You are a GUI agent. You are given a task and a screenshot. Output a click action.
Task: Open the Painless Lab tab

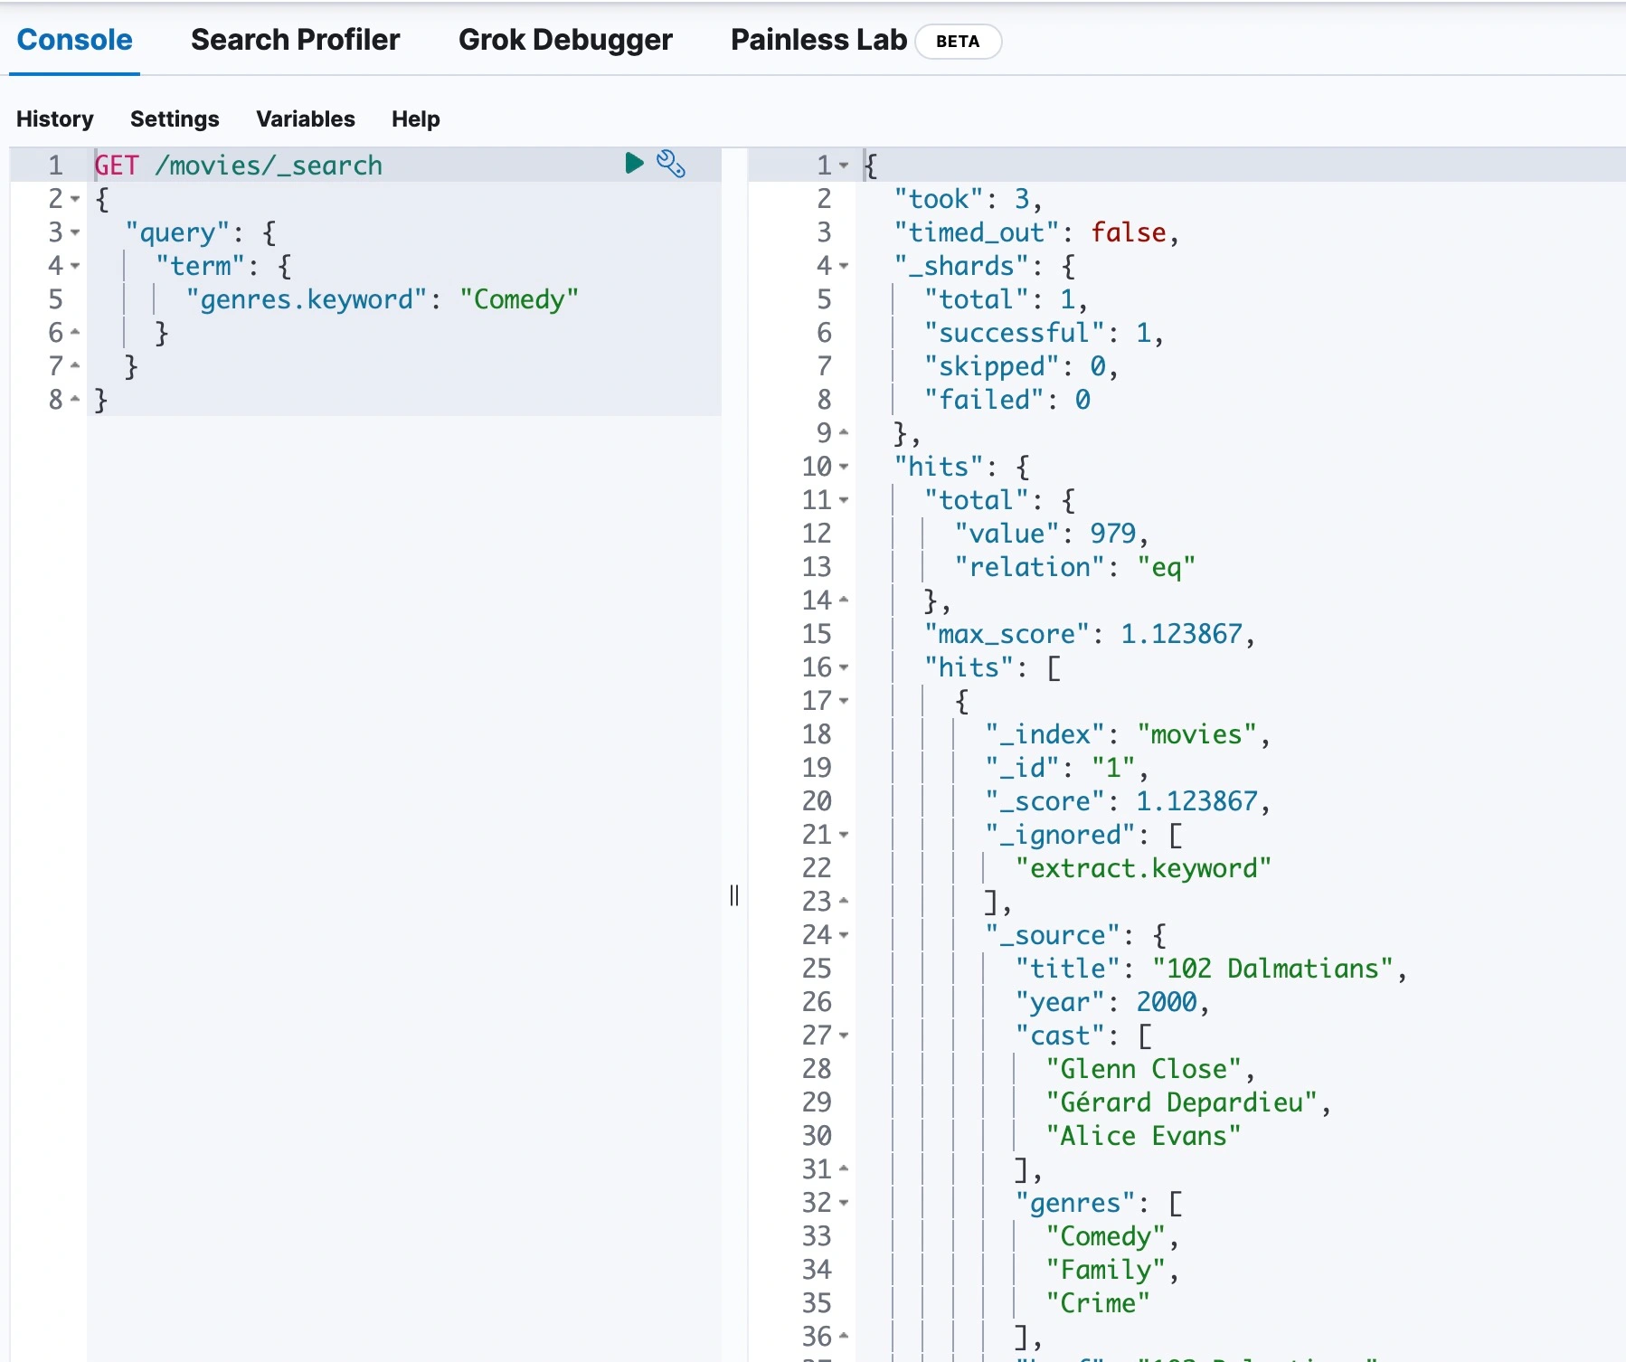tap(818, 40)
